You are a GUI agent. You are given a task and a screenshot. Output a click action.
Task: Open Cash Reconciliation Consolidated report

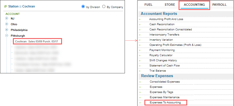[171, 29]
